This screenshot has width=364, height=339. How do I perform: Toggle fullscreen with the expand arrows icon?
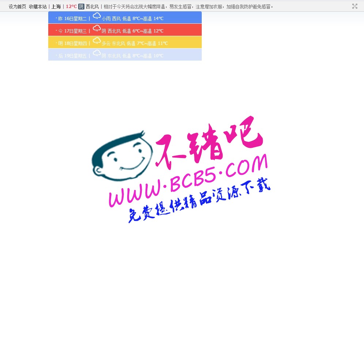click(355, 6)
